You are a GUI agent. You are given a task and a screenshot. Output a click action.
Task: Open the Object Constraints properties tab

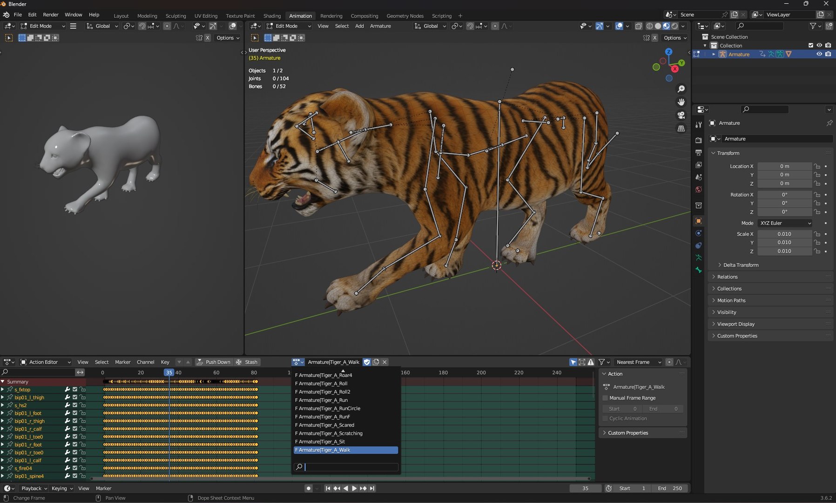[x=698, y=245]
